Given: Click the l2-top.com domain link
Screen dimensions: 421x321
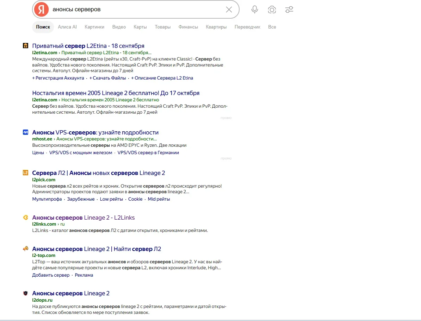Looking at the screenshot, I should click(x=44, y=255).
